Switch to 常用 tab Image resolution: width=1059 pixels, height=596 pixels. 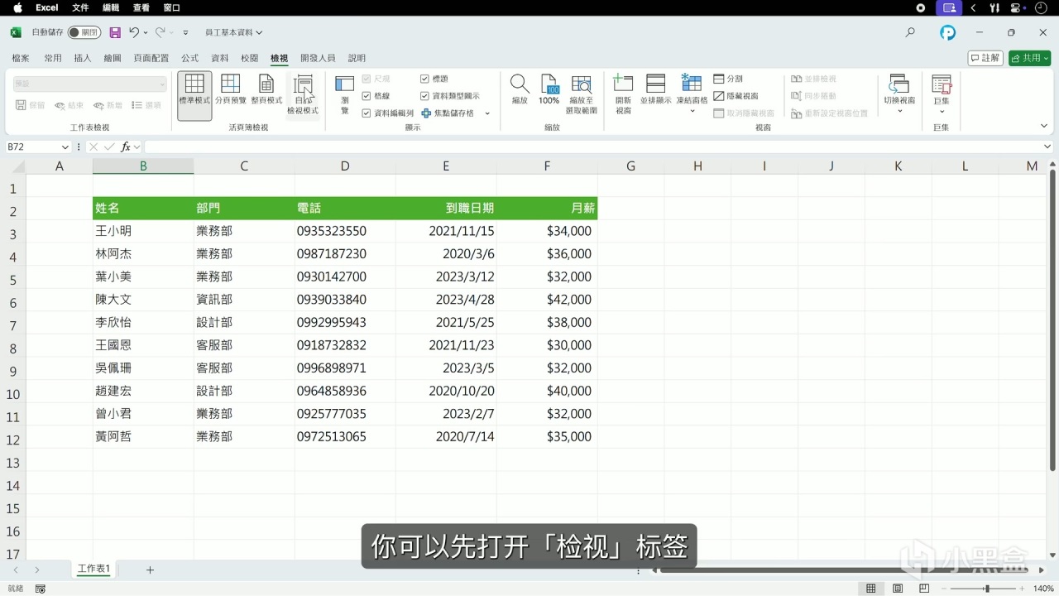[x=53, y=58]
